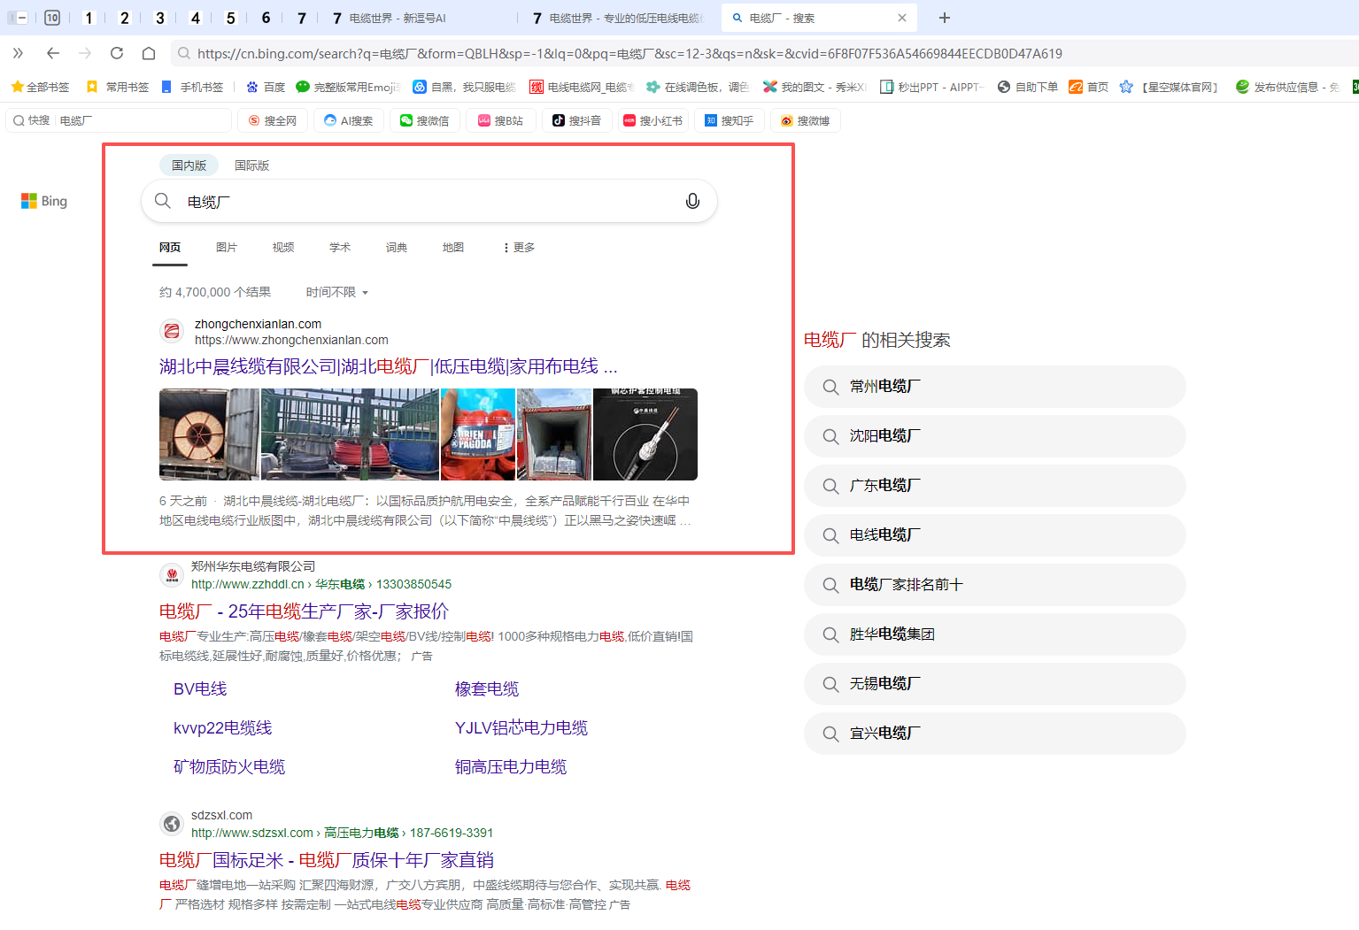Click the 搜B站 Bilibili search icon
Viewport: 1359px width, 930px height.
point(483,119)
